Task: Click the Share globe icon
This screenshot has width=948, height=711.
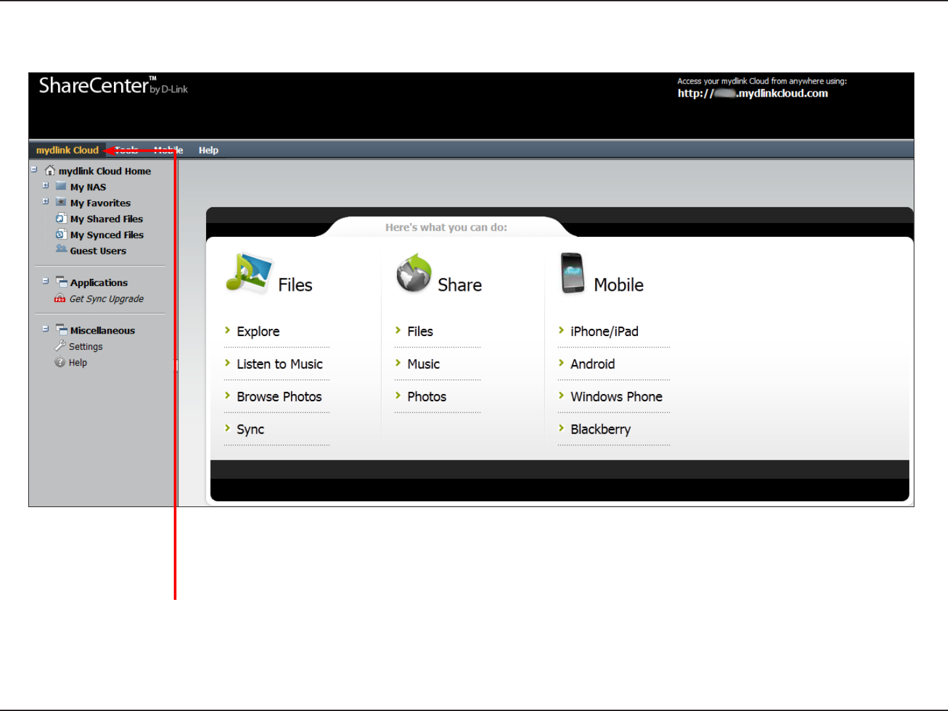Action: pyautogui.click(x=414, y=272)
